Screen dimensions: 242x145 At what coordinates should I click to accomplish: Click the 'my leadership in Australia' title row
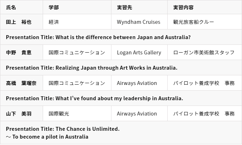click(121, 98)
